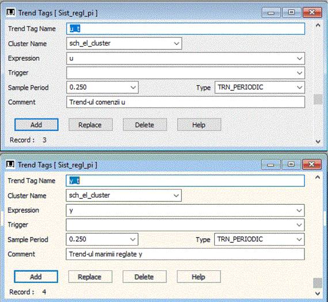
Task: Click scroll-up arrow in lower dialog
Action: [x=318, y=178]
